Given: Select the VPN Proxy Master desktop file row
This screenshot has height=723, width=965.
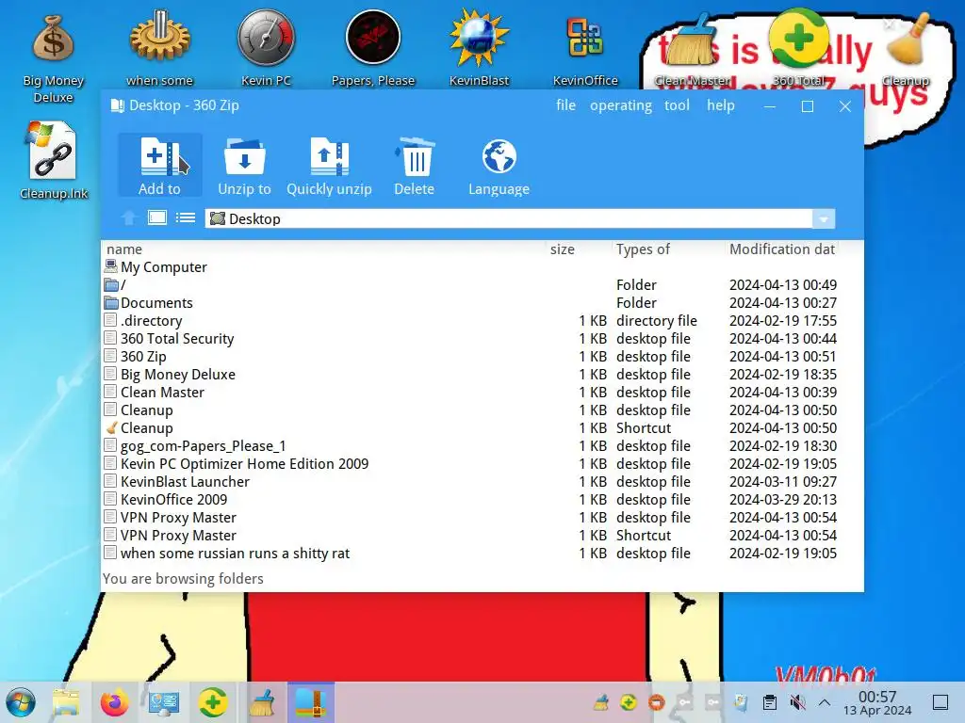Looking at the screenshot, I should [471, 517].
